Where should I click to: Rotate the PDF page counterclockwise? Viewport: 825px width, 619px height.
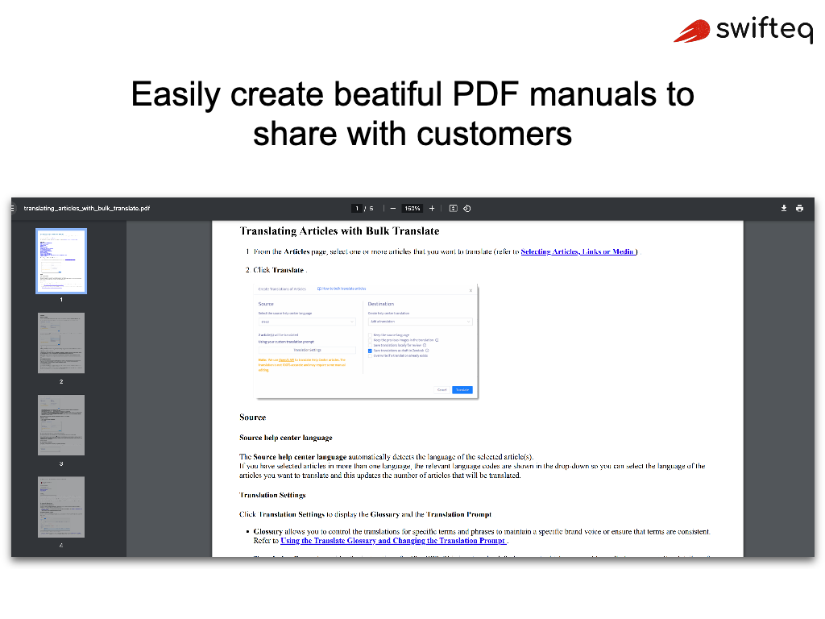(467, 208)
